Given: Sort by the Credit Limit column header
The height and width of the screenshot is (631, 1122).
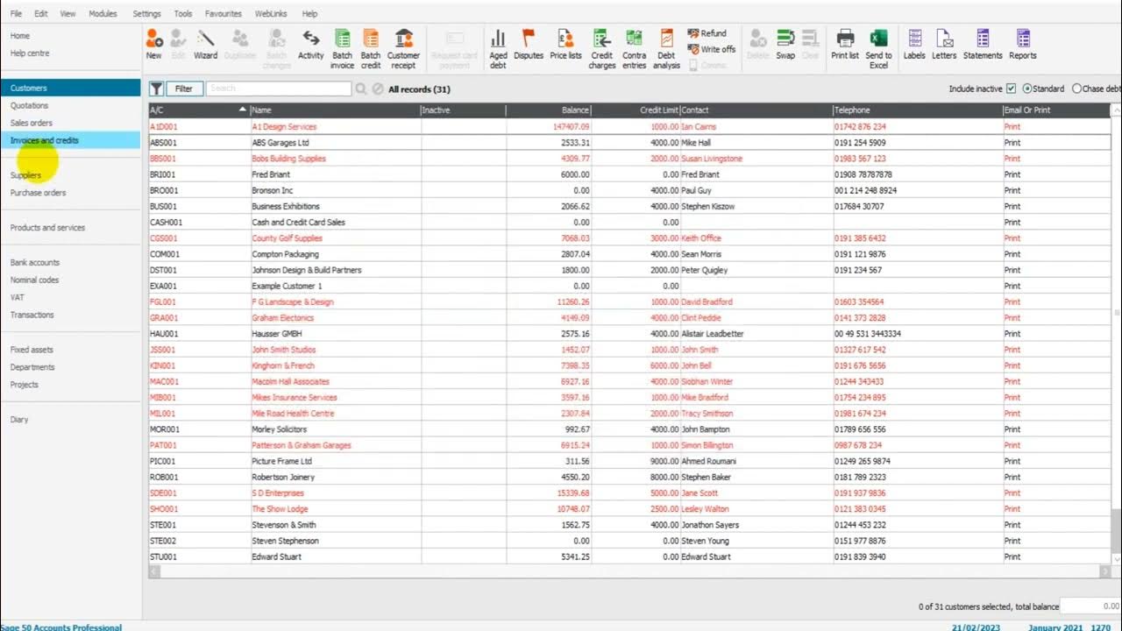Looking at the screenshot, I should (636, 110).
